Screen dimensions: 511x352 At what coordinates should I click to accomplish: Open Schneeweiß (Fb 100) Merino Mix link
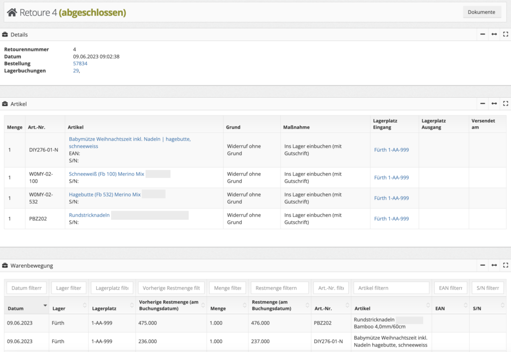tap(106, 174)
